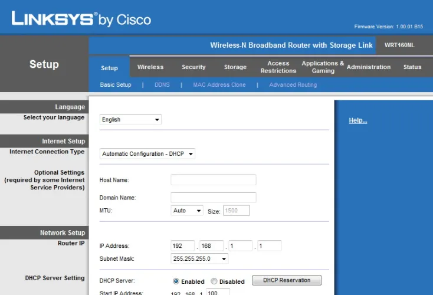433x295 pixels.
Task: Select DHCP Server Enabled radio button
Action: (x=176, y=281)
